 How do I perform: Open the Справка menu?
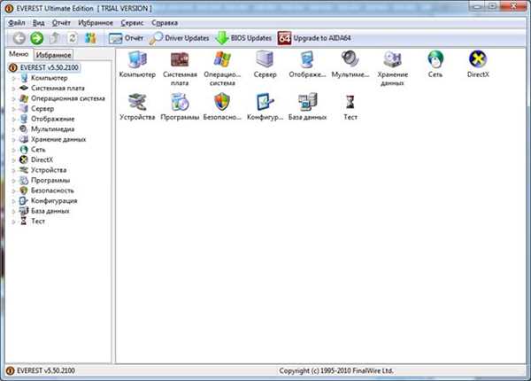point(165,23)
